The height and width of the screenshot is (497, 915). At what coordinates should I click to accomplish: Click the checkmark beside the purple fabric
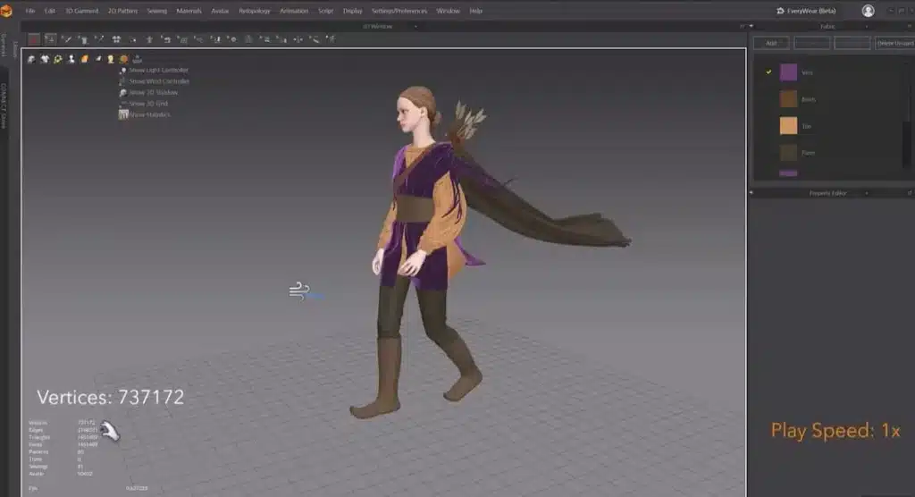(x=768, y=72)
